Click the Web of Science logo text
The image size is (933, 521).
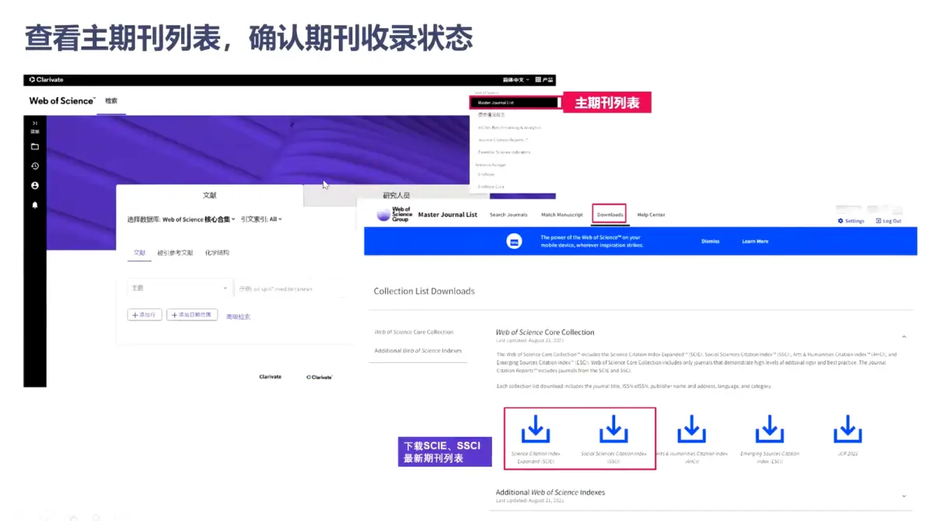(62, 101)
